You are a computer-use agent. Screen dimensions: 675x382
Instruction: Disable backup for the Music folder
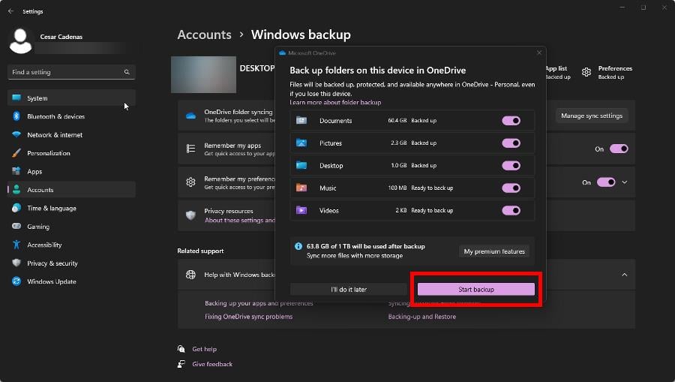511,188
